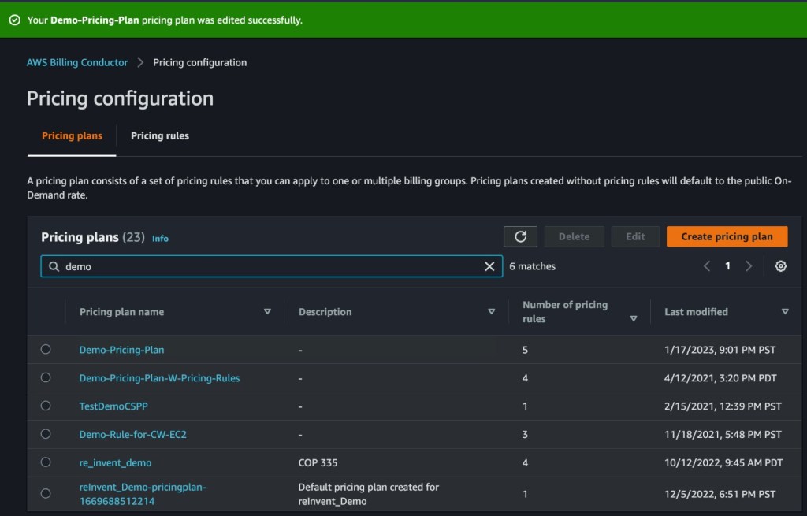Select the Demo-Pricing-Plan radio button
This screenshot has height=516, width=807.
point(46,349)
